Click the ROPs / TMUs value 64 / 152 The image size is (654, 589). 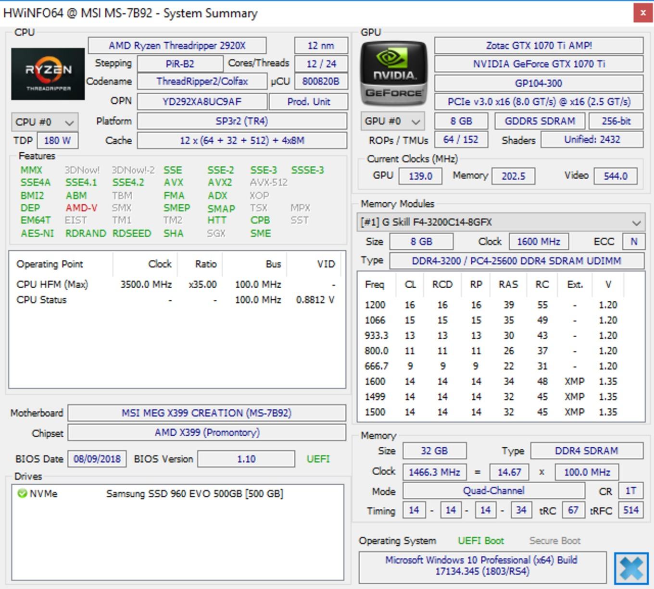click(x=461, y=140)
